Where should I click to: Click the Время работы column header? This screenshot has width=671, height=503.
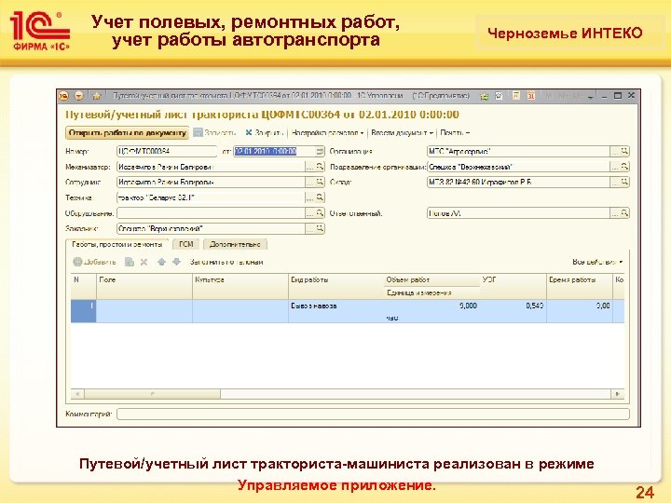coord(580,286)
